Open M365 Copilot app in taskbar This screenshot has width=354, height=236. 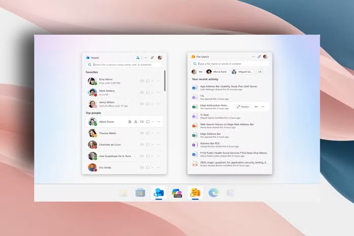[177, 193]
